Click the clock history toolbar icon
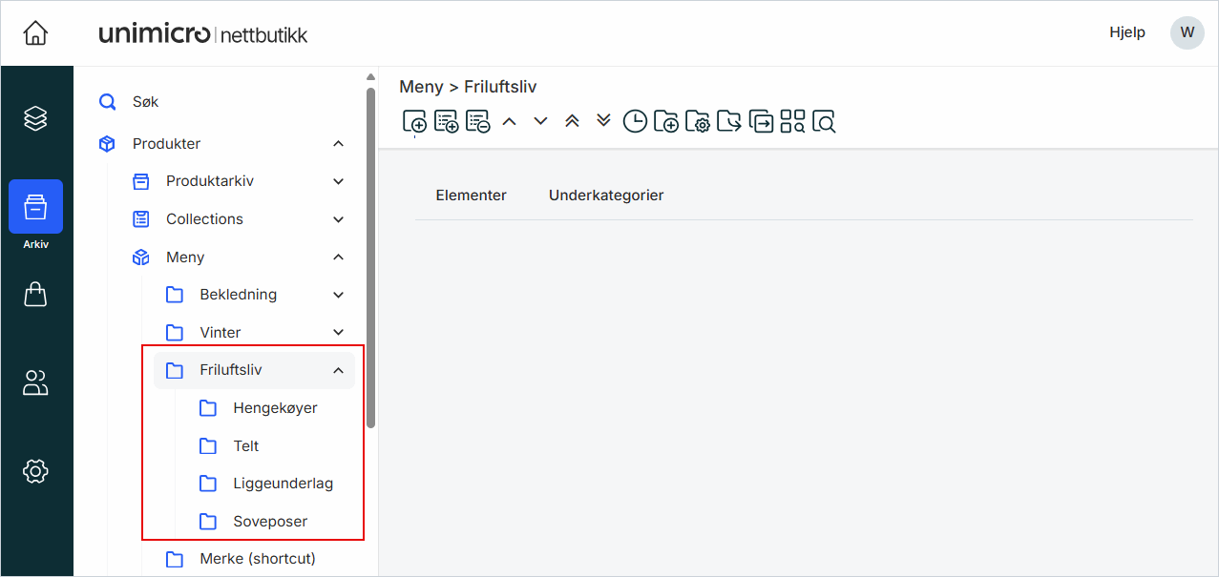 [x=635, y=121]
